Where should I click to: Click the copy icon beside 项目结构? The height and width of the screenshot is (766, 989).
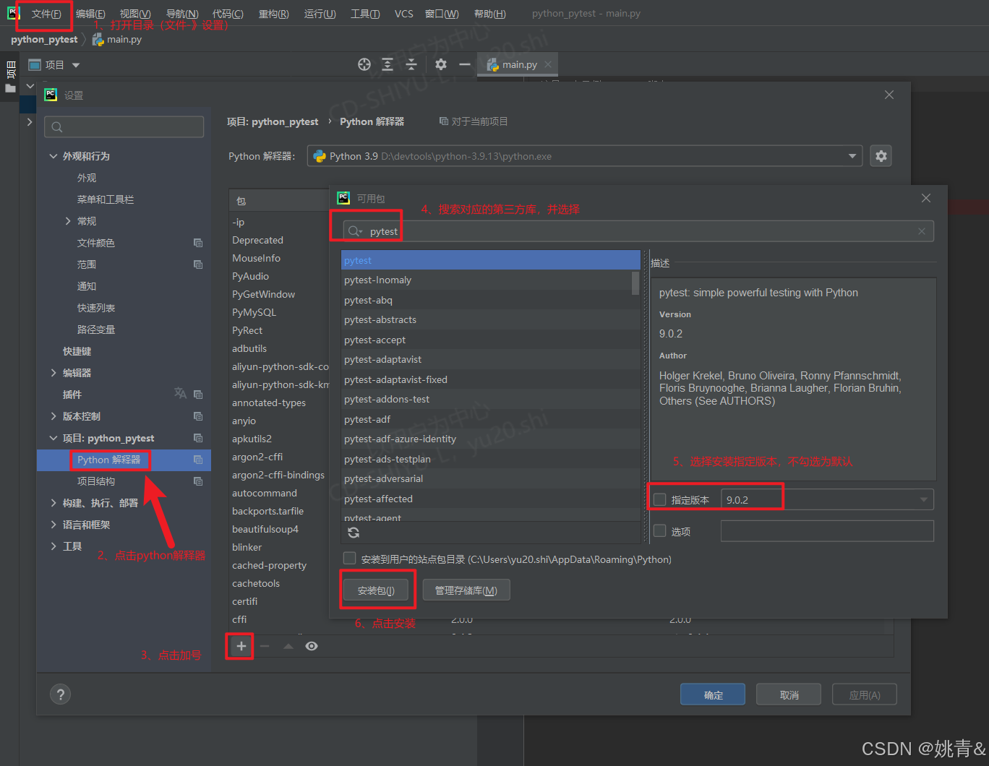pos(198,481)
